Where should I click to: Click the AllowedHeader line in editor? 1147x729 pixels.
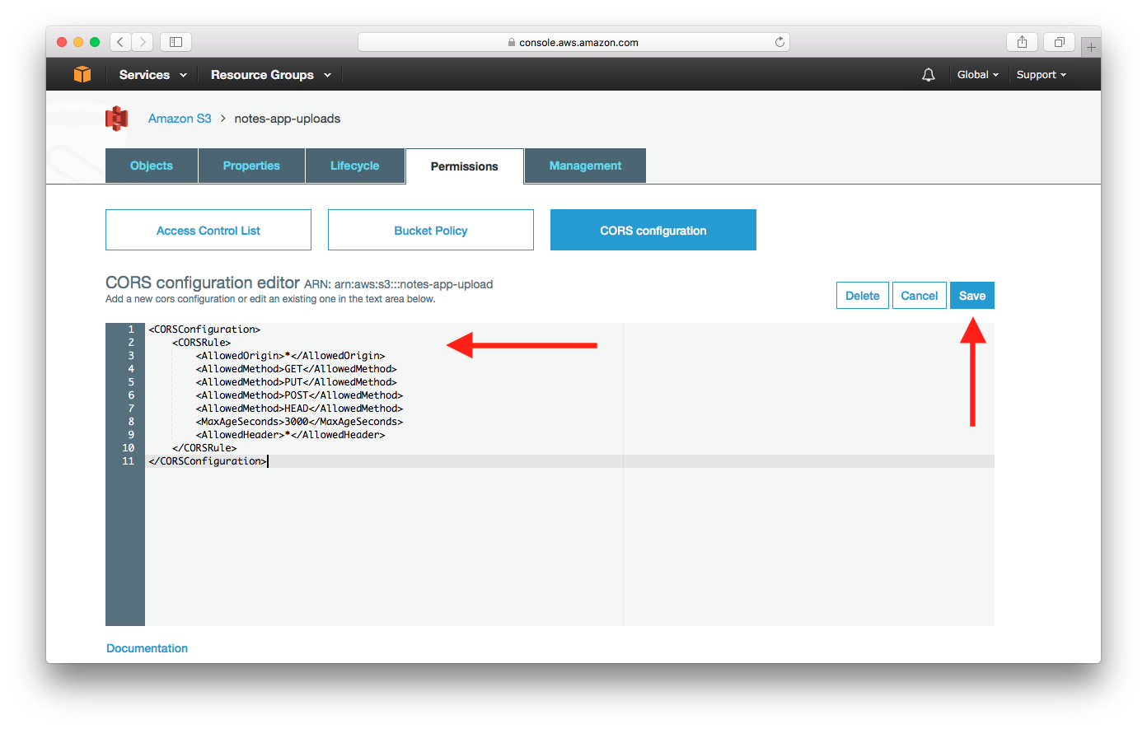click(x=291, y=435)
